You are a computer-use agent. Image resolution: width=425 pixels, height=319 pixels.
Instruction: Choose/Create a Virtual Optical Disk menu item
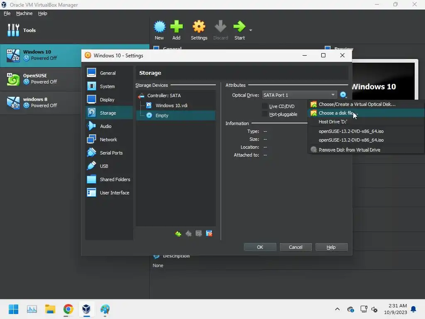(366, 104)
